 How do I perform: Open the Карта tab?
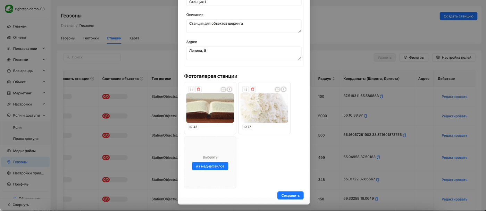click(134, 38)
